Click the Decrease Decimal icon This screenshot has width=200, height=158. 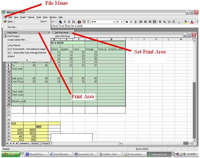click(173, 22)
